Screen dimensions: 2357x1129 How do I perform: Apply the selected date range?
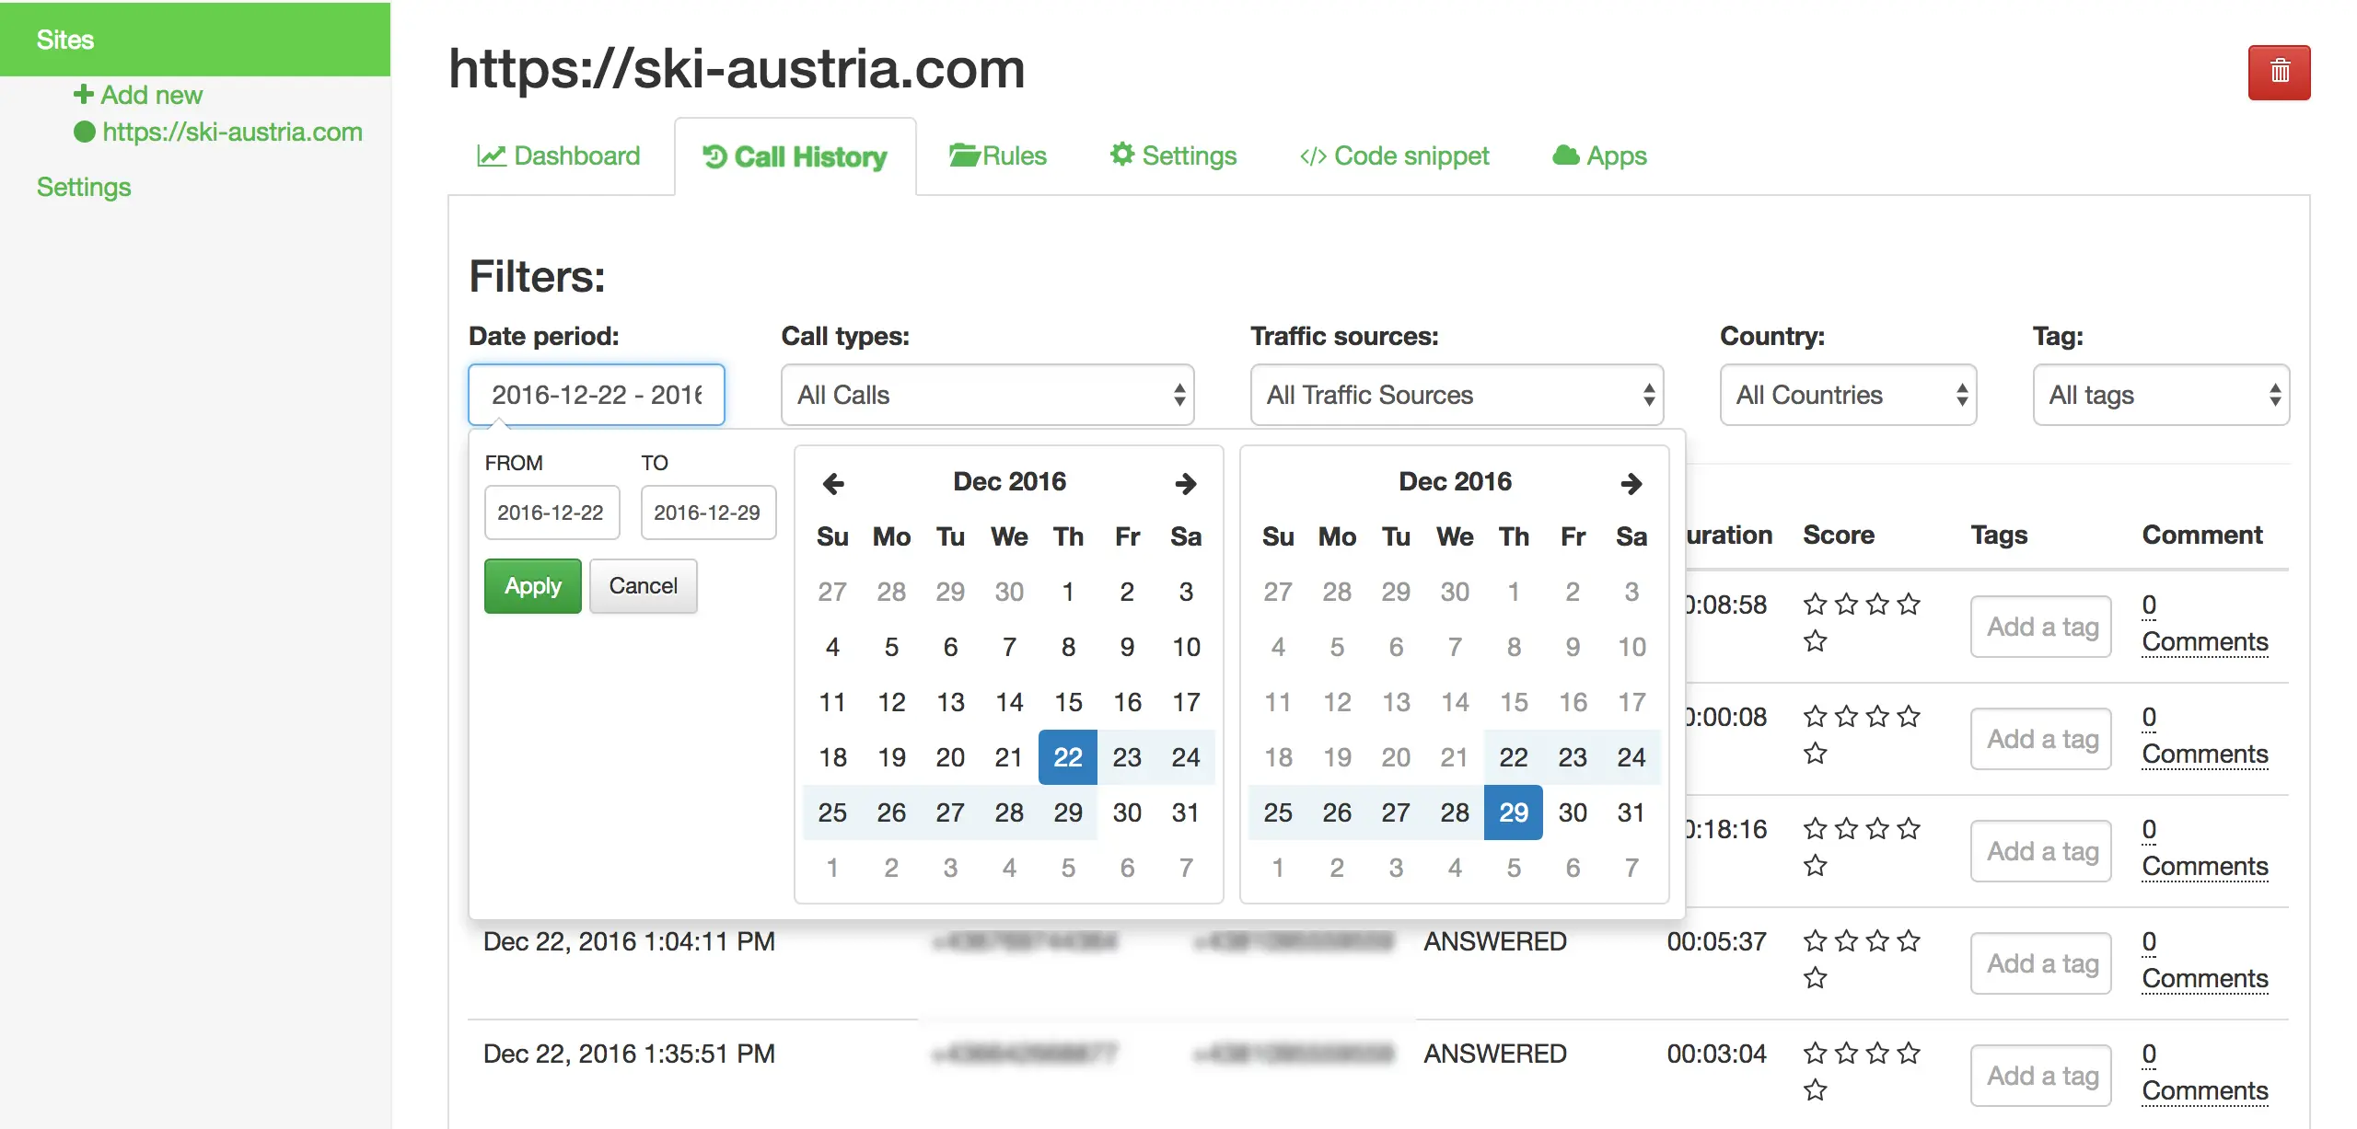[533, 586]
